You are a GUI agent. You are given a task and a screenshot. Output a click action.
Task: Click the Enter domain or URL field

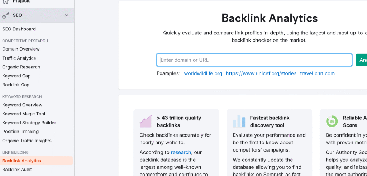point(254,60)
